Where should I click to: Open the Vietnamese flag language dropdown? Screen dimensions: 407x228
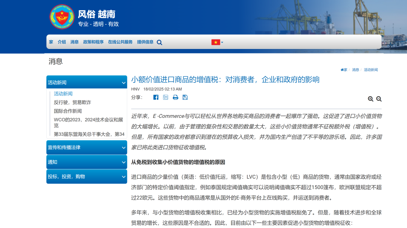(x=216, y=42)
